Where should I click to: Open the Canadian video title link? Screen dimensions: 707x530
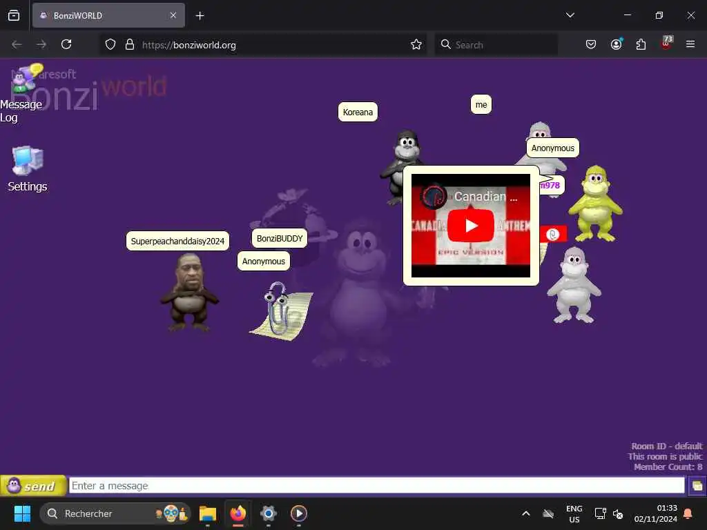click(485, 197)
